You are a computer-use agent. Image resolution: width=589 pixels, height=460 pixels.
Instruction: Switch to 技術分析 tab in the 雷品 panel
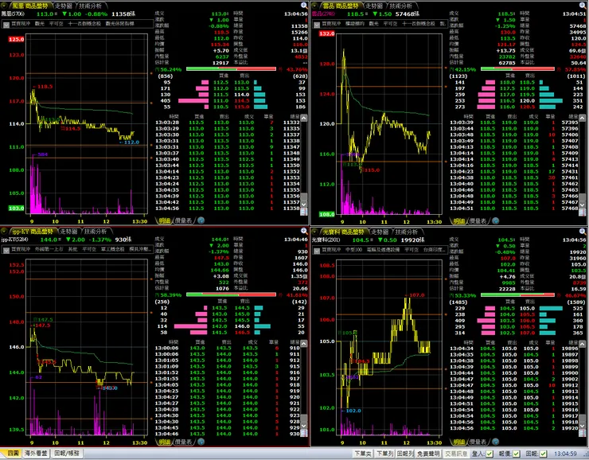pyautogui.click(x=401, y=6)
